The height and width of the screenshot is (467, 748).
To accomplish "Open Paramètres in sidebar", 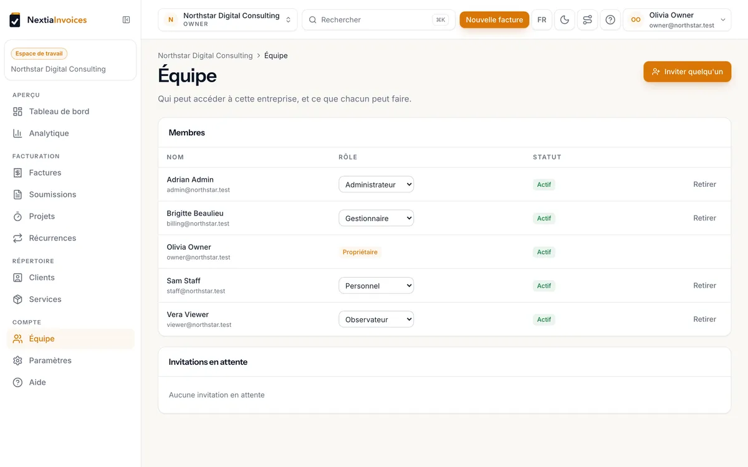I will 70,361.
